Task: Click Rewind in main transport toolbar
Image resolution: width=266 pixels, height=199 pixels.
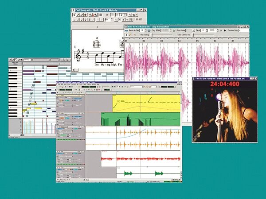Action: [x=113, y=87]
